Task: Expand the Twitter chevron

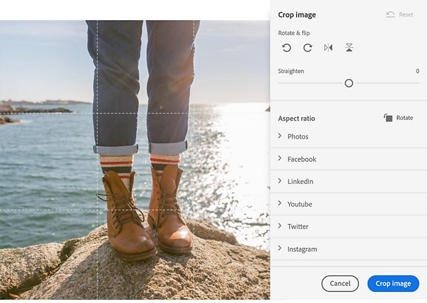Action: (279, 226)
